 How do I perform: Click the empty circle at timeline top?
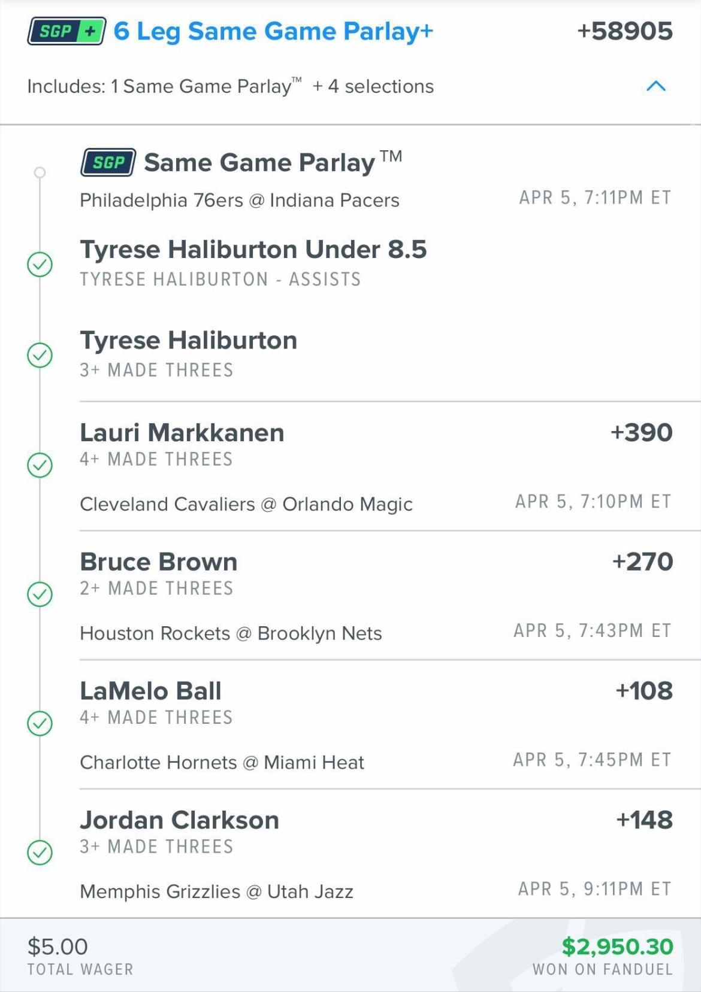[40, 172]
